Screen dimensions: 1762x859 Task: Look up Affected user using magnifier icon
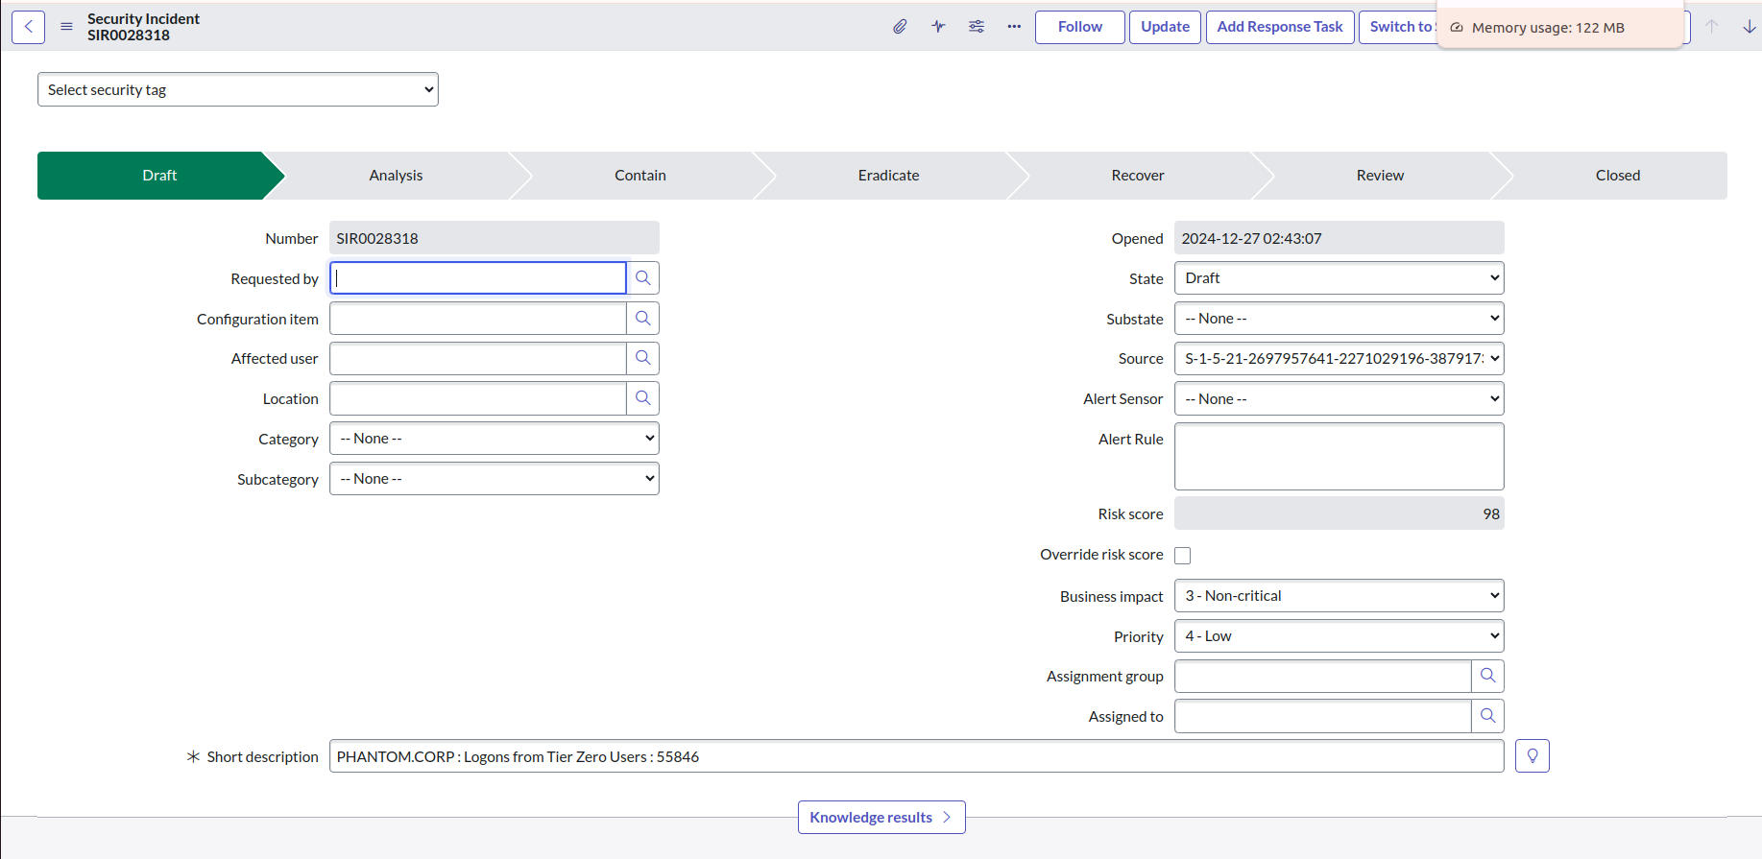click(x=643, y=359)
